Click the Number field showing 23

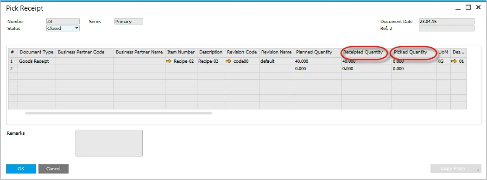[63, 21]
